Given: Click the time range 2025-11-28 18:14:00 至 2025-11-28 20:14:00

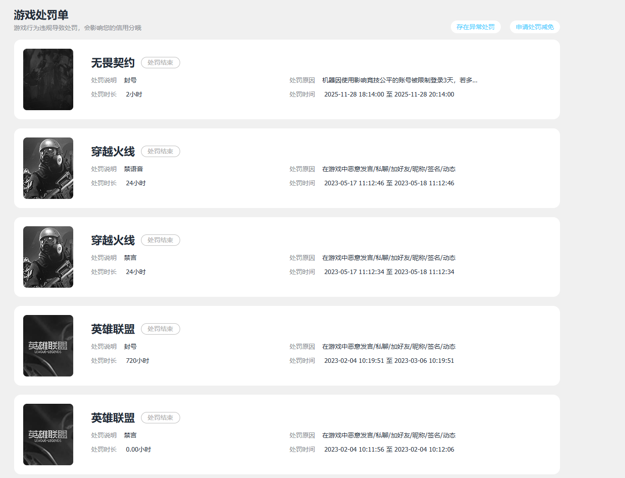Looking at the screenshot, I should click(x=389, y=94).
